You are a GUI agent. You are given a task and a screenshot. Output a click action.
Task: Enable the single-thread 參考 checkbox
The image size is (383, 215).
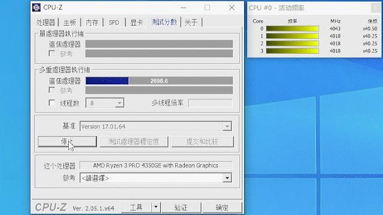point(52,53)
